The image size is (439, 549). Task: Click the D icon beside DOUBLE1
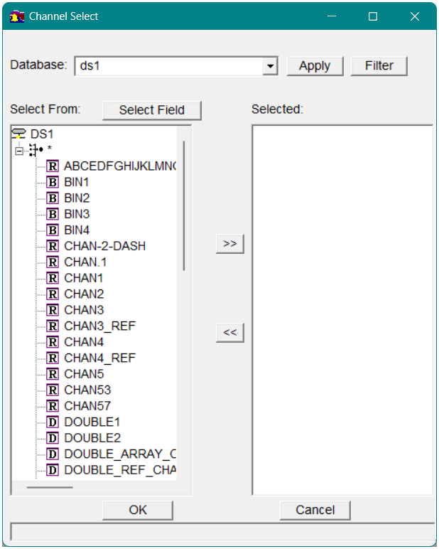(x=53, y=422)
